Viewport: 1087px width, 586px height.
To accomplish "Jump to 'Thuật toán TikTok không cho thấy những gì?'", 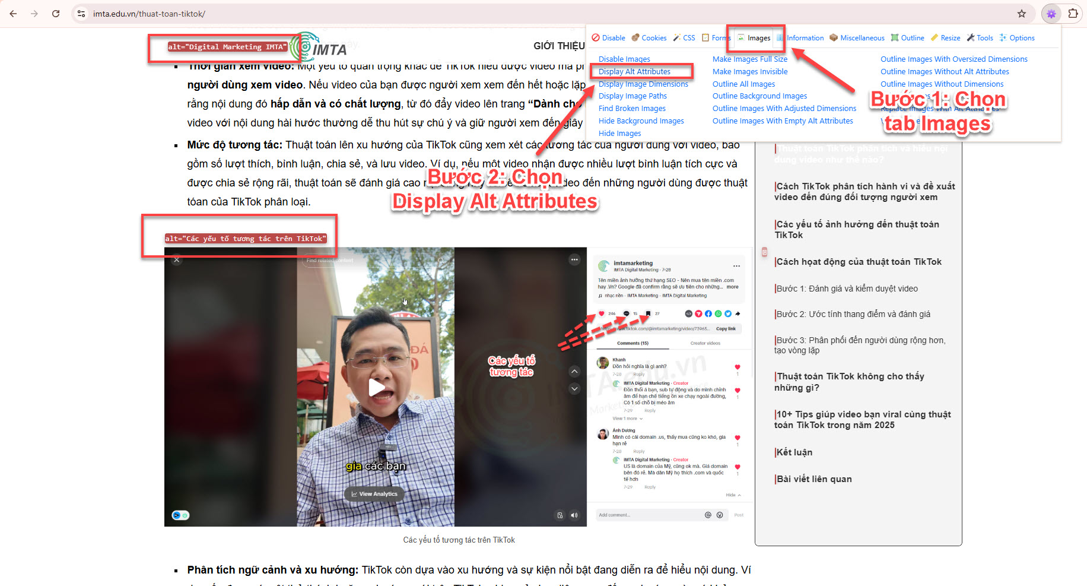I will [849, 382].
